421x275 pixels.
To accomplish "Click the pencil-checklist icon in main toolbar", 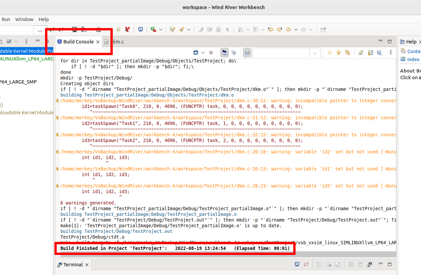I will coord(172,29).
